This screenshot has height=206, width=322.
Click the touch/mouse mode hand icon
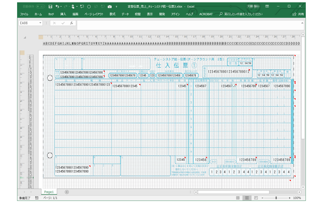[73, 6]
